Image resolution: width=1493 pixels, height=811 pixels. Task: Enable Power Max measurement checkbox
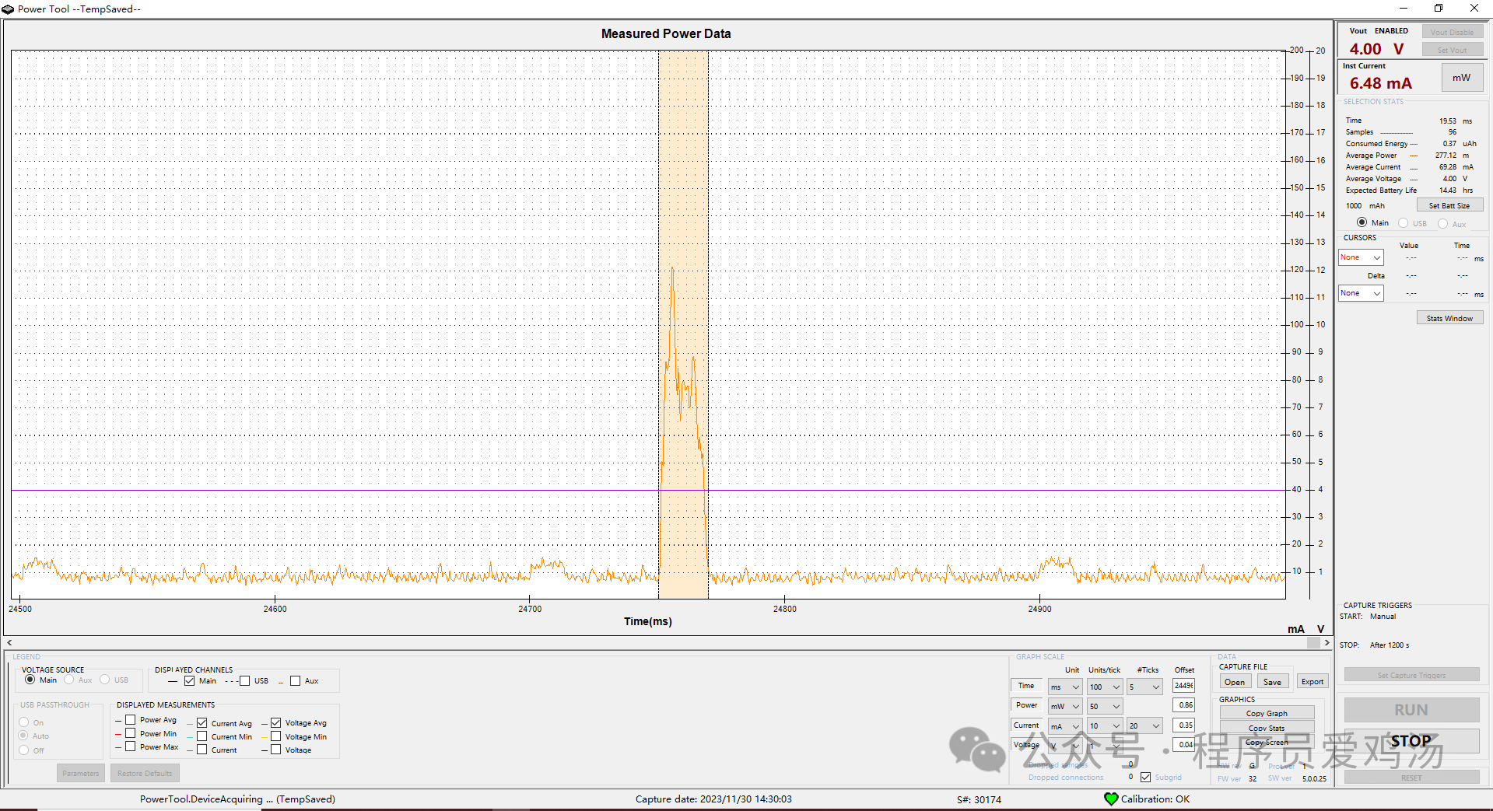point(131,746)
